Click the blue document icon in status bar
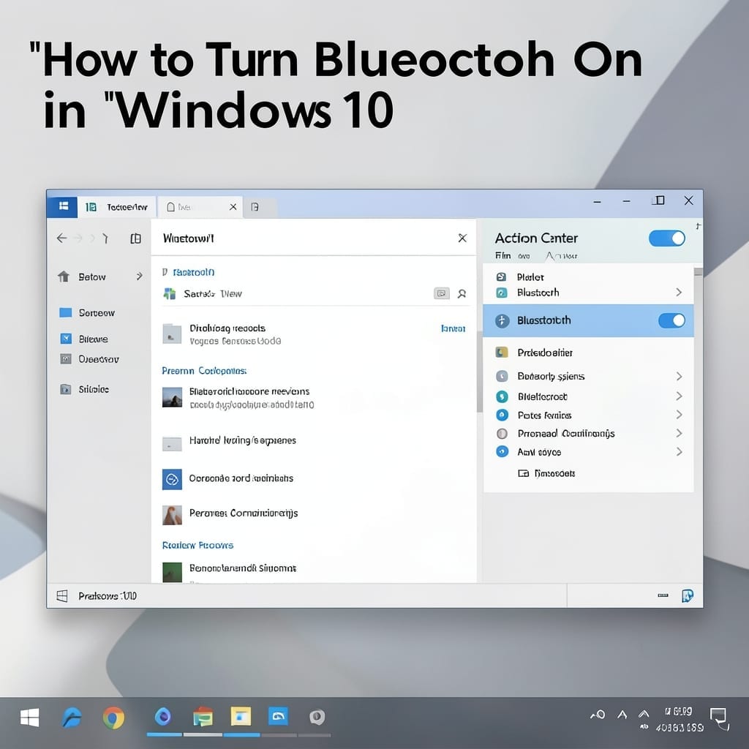 [x=688, y=595]
